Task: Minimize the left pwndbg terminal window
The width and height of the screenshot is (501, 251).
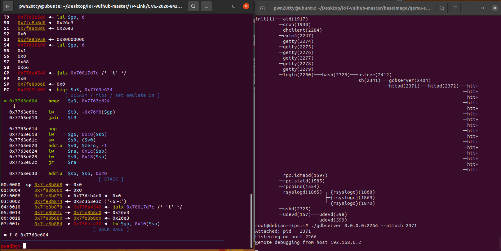Action: point(221,6)
